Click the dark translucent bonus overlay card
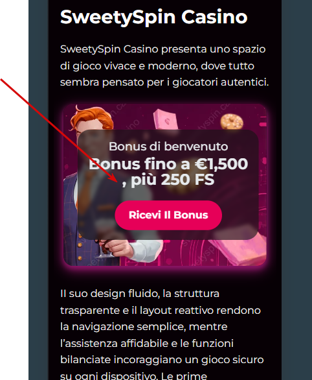The height and width of the screenshot is (380, 312). point(168,185)
